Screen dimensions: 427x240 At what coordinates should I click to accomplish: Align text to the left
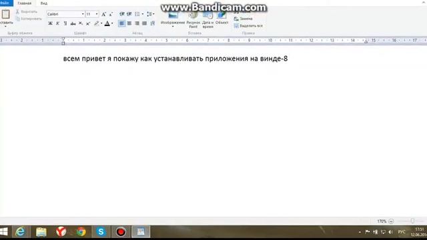coord(121,23)
